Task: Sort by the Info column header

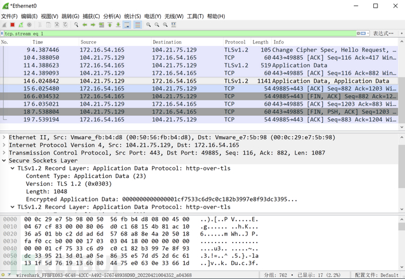Action: [335, 42]
